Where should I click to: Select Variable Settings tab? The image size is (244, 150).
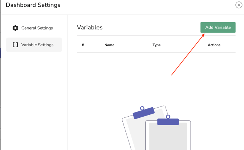pos(34,45)
